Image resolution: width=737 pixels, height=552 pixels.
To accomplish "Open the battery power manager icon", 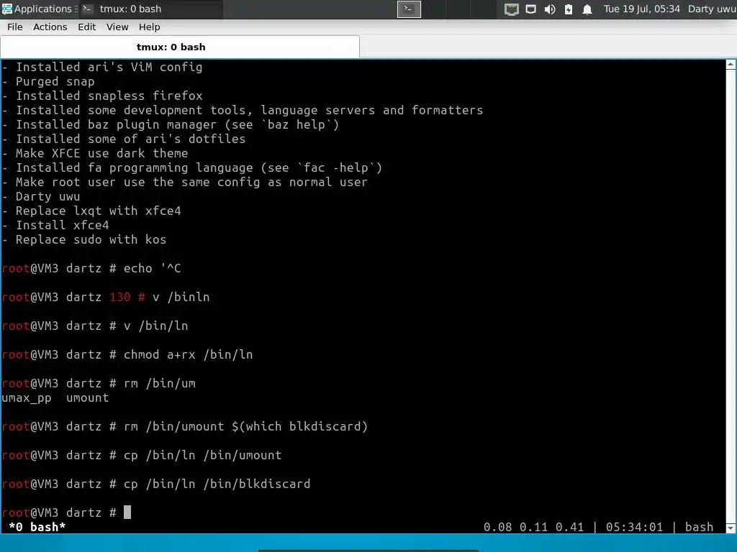I will click(x=569, y=9).
